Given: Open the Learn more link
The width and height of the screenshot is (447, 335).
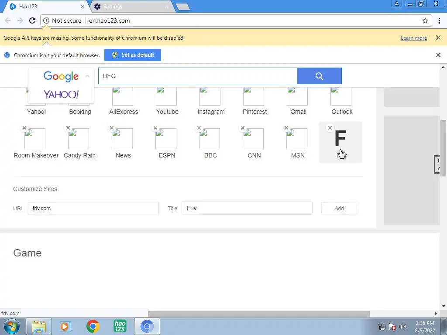Looking at the screenshot, I should click(x=414, y=38).
